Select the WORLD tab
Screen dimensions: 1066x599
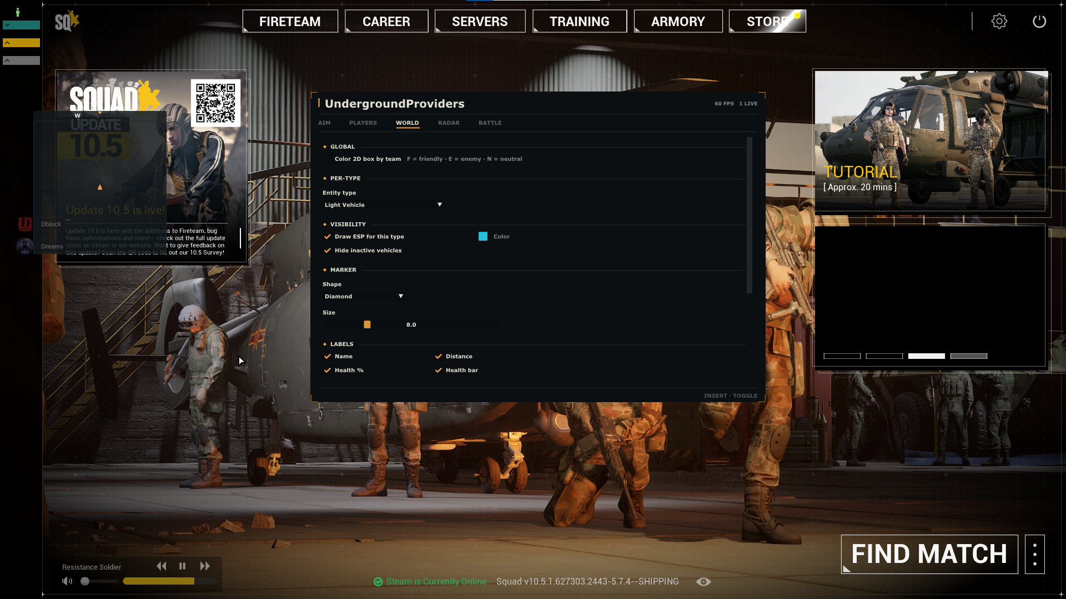[x=408, y=123]
